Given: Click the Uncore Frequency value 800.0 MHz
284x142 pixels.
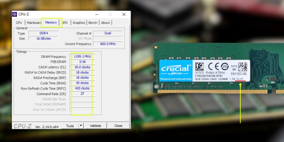Looking at the screenshot, I should tap(108, 44).
